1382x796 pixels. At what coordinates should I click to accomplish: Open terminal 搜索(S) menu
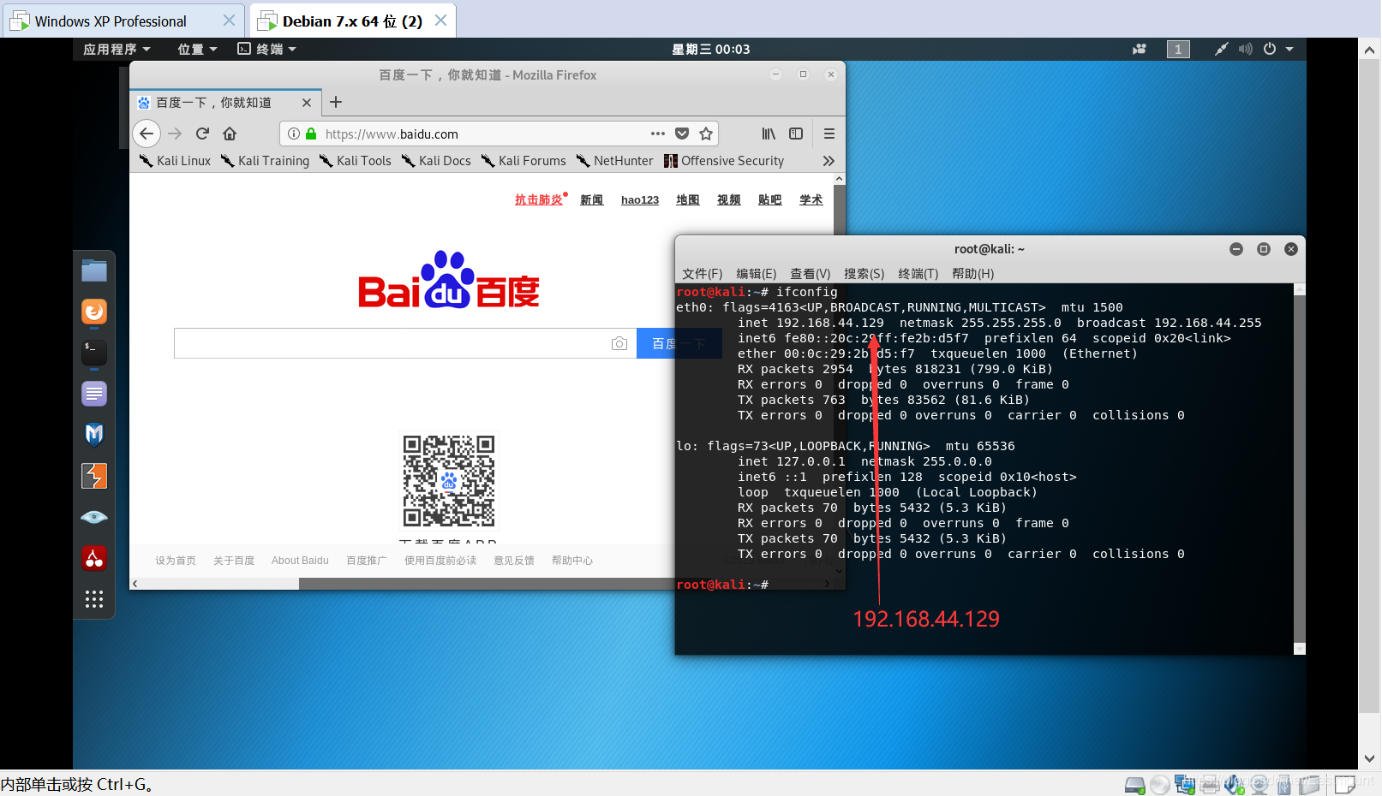(x=864, y=274)
